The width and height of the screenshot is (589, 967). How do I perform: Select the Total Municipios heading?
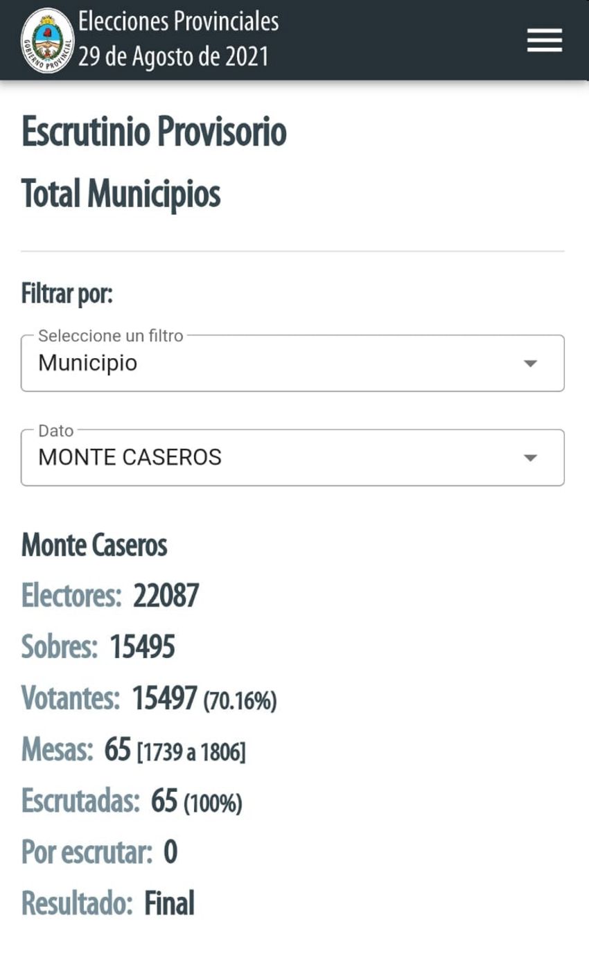tap(121, 194)
